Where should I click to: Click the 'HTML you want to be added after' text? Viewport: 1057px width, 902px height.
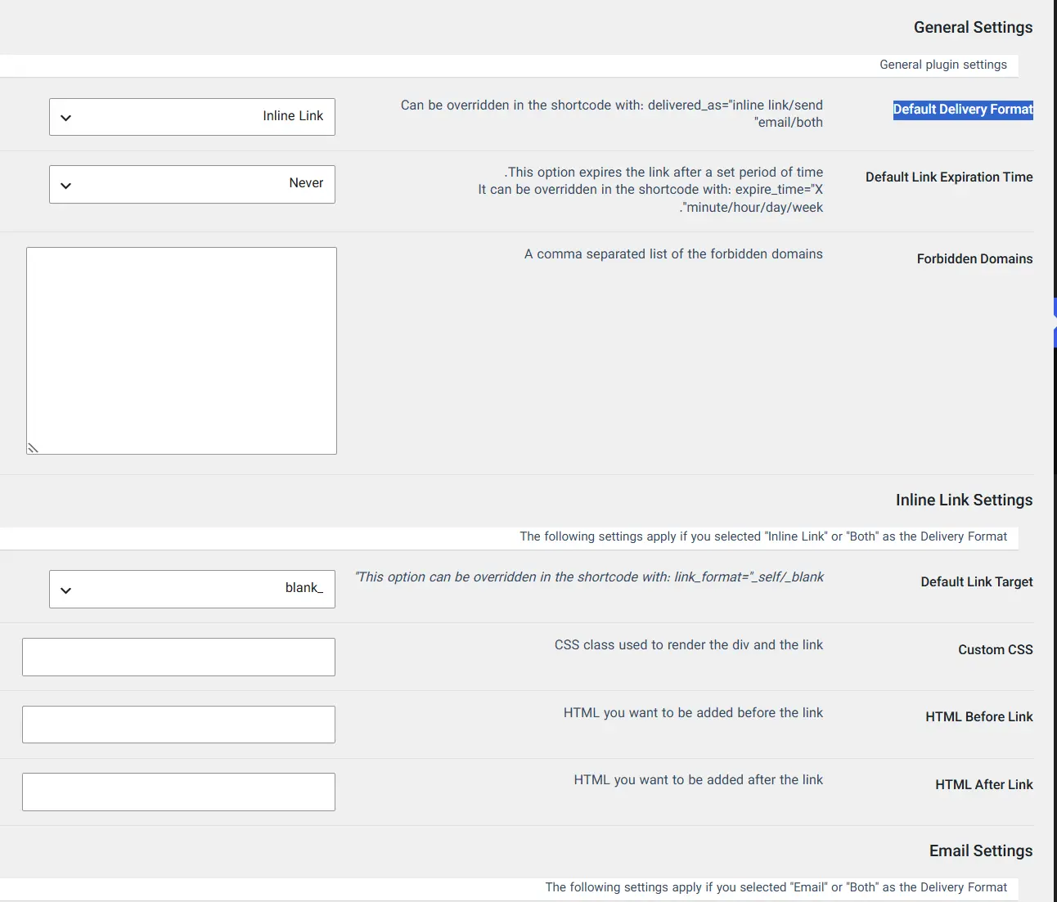[x=699, y=780]
